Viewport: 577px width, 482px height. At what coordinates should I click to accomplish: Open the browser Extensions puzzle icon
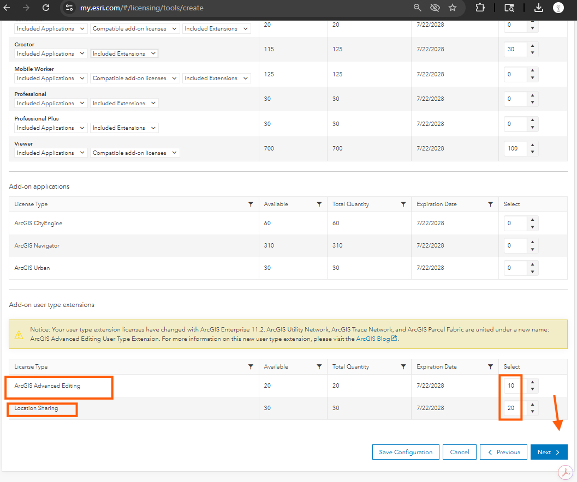click(x=480, y=8)
